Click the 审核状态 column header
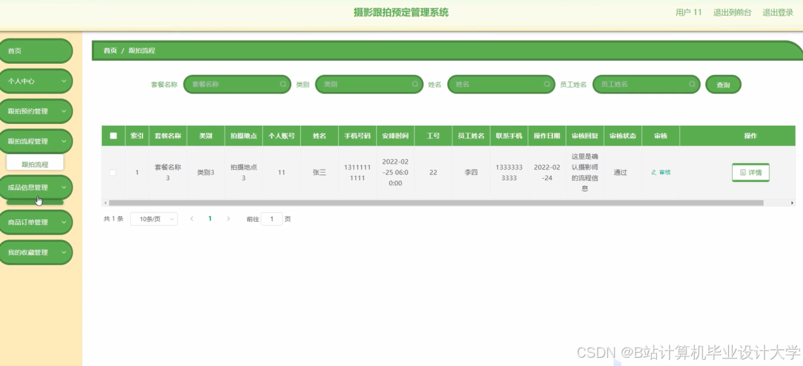This screenshot has width=803, height=366. 623,136
